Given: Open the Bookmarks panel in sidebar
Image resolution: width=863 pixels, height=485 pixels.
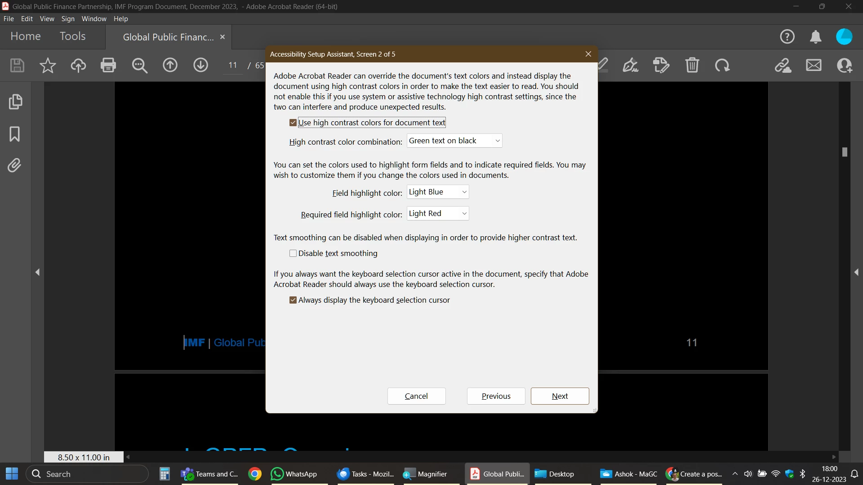Looking at the screenshot, I should 14,134.
